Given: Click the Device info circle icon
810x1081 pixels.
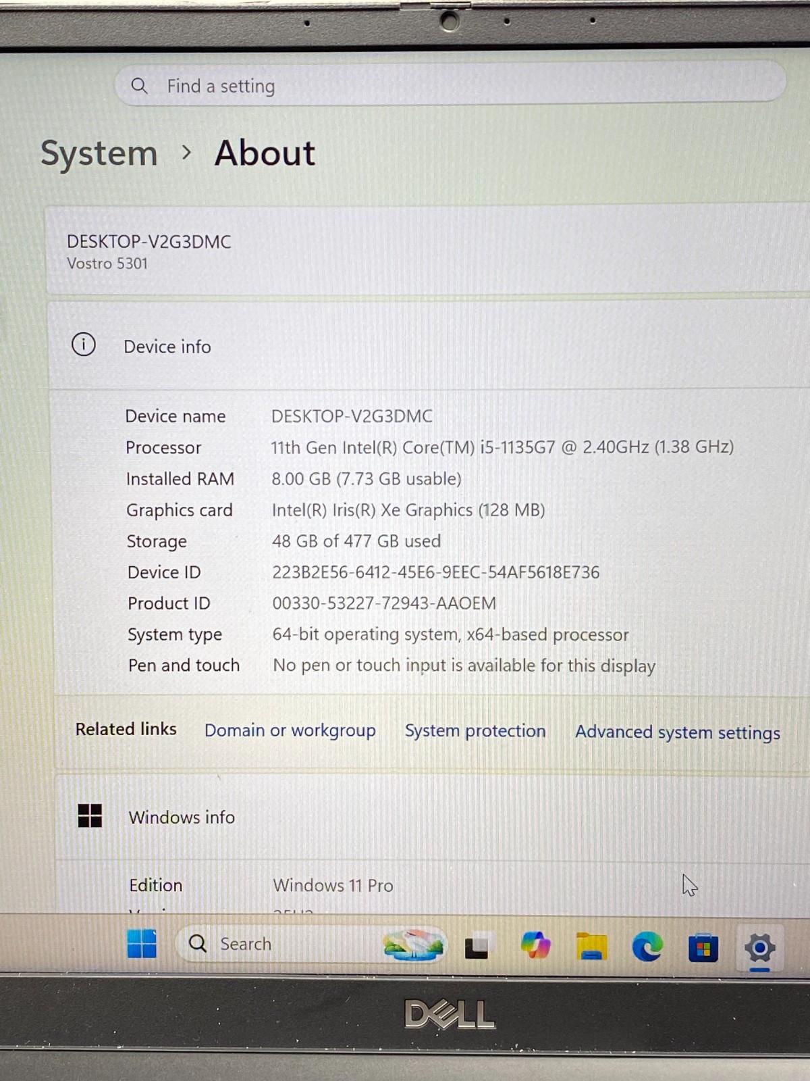Looking at the screenshot, I should (x=84, y=345).
